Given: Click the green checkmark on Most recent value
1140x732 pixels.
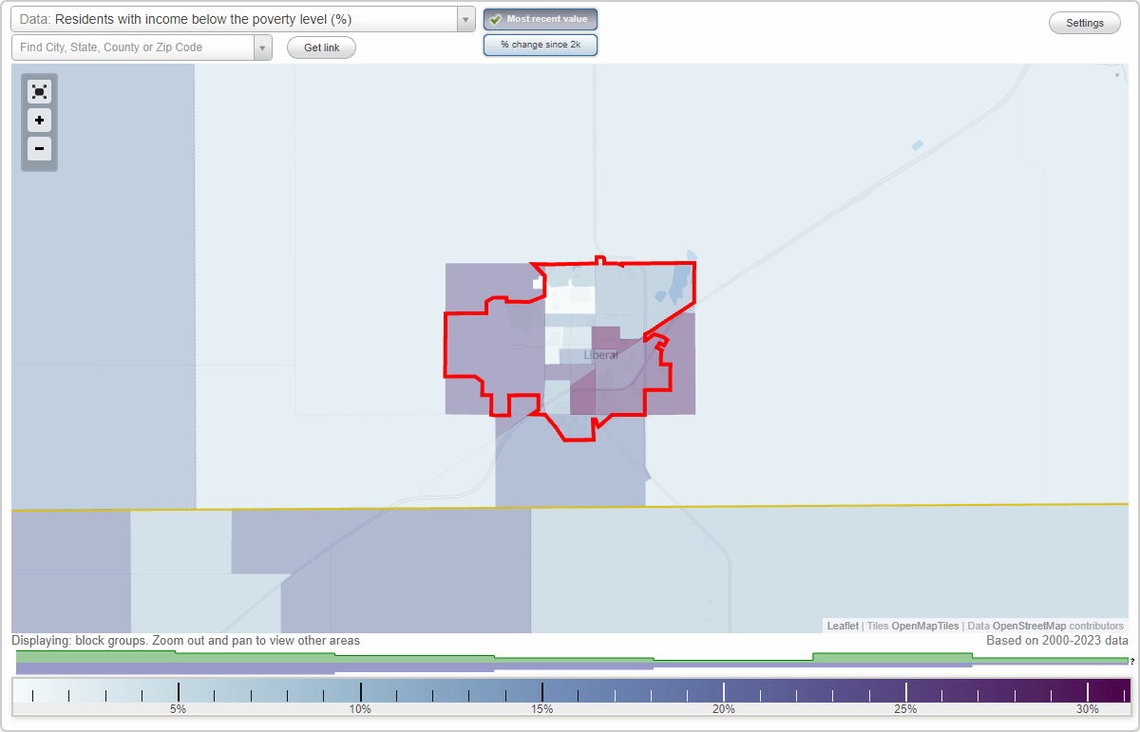Looking at the screenshot, I should click(494, 19).
